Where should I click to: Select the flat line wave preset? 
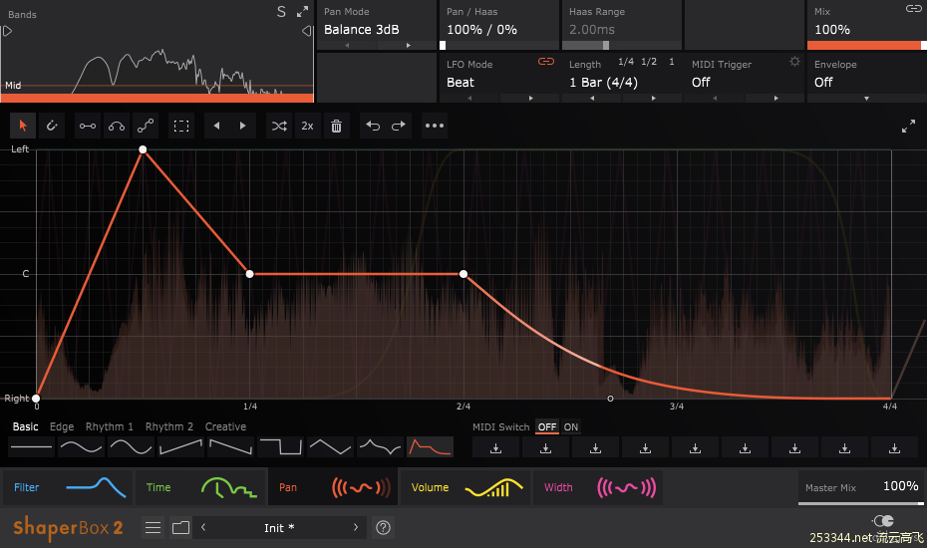coord(31,447)
